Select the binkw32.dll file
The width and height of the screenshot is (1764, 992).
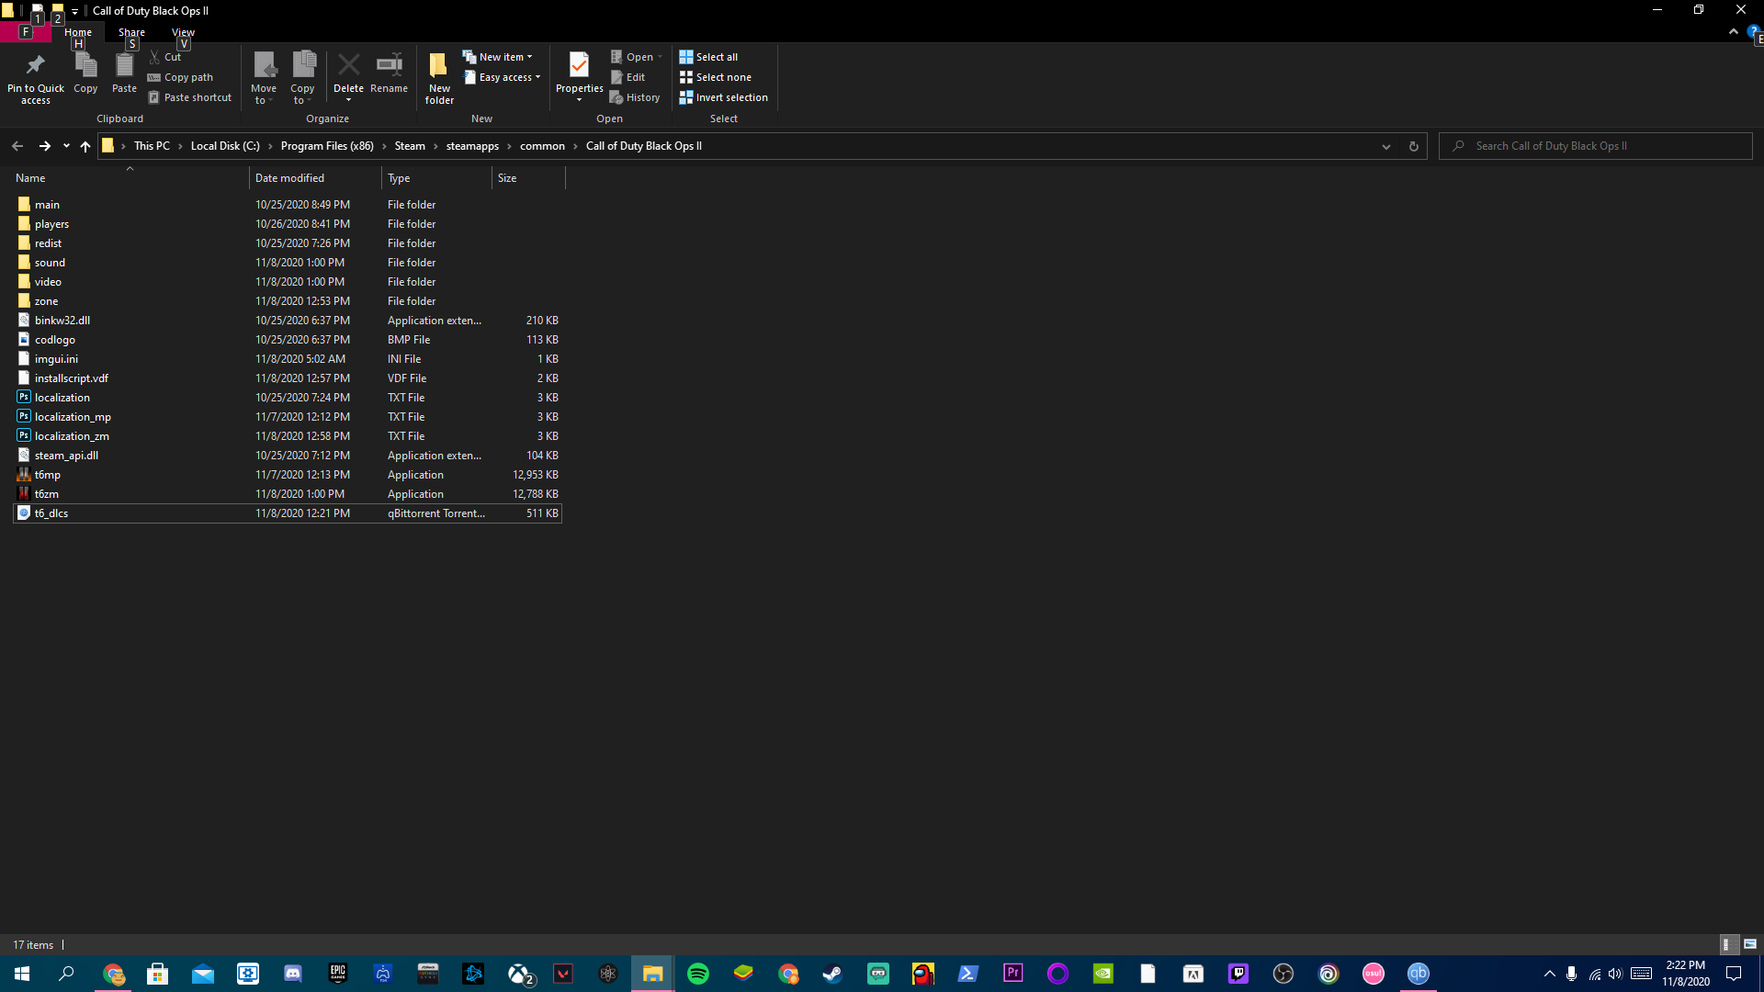click(x=288, y=321)
